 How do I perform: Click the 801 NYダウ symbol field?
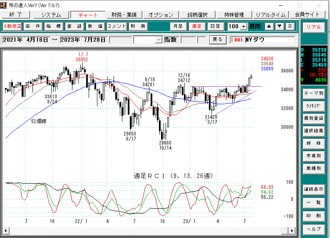(x=262, y=40)
